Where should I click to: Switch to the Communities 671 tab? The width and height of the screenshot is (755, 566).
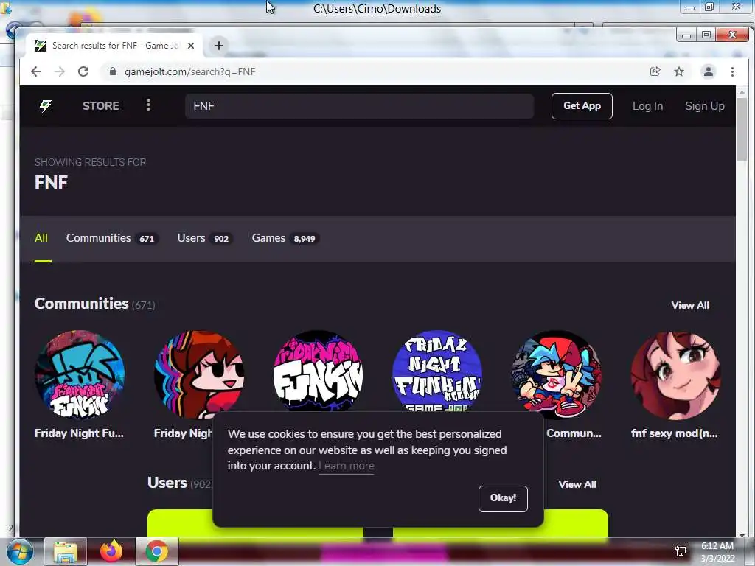[112, 238]
